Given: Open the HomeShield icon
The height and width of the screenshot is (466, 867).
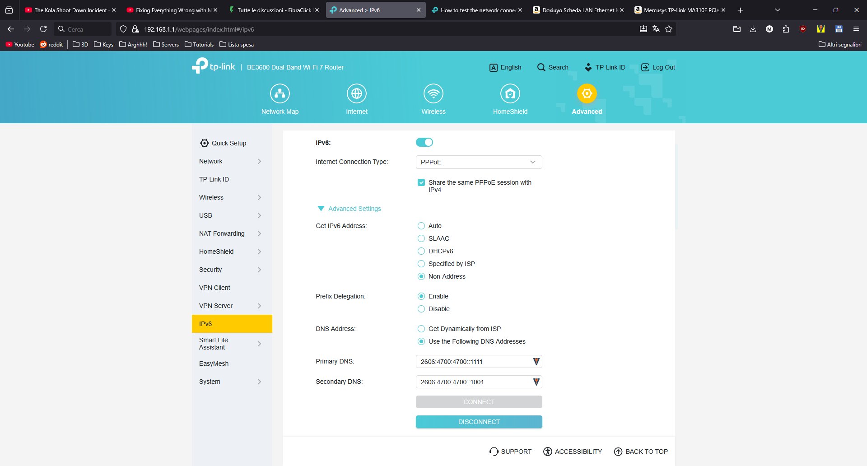Looking at the screenshot, I should 510,94.
